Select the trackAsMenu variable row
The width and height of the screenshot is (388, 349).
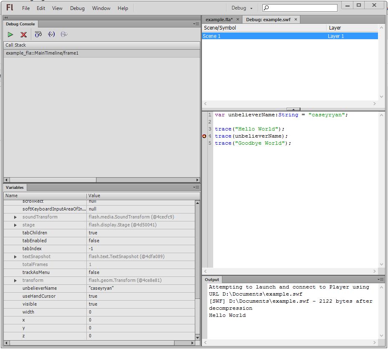(x=99, y=273)
